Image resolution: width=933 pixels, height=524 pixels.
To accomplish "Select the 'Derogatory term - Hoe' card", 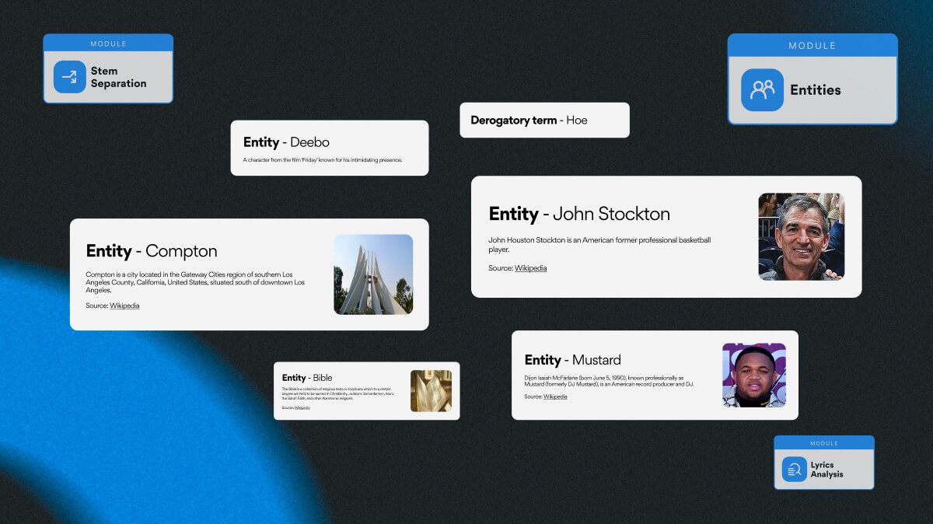I will click(544, 121).
